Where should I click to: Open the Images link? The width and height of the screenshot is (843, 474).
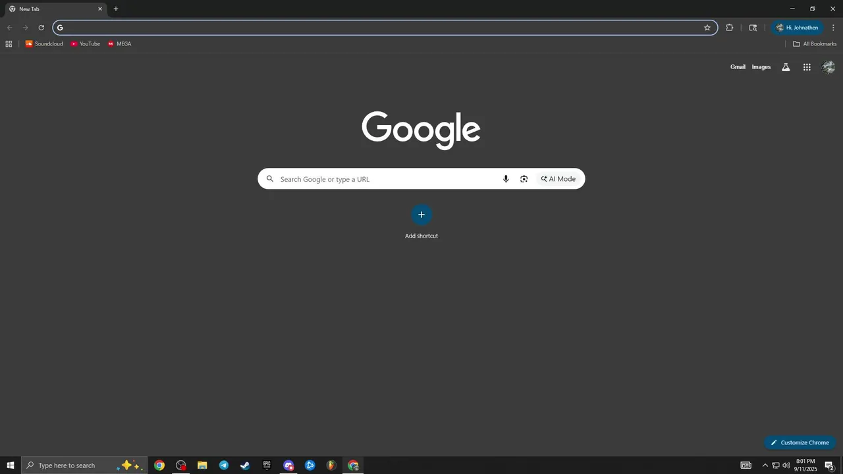(x=761, y=67)
